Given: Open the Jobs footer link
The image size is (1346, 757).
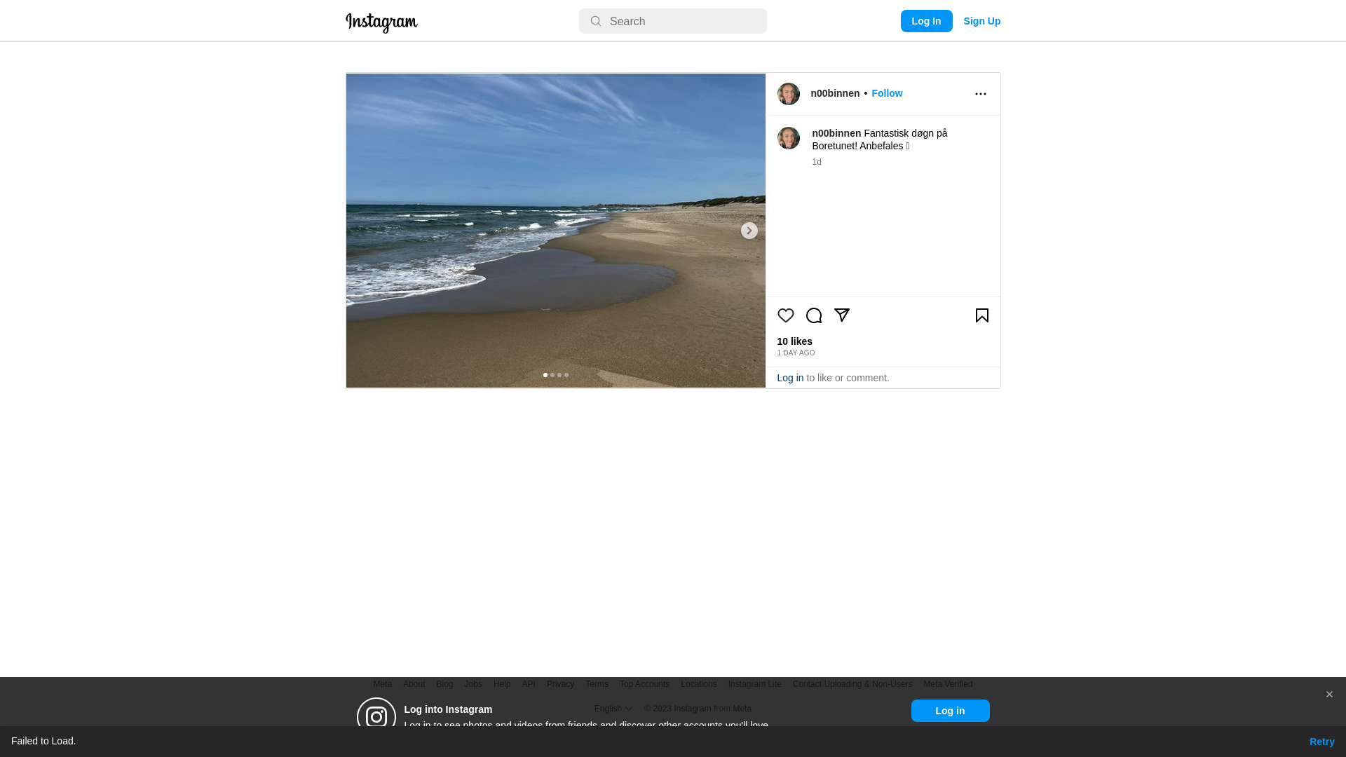Looking at the screenshot, I should click(473, 684).
